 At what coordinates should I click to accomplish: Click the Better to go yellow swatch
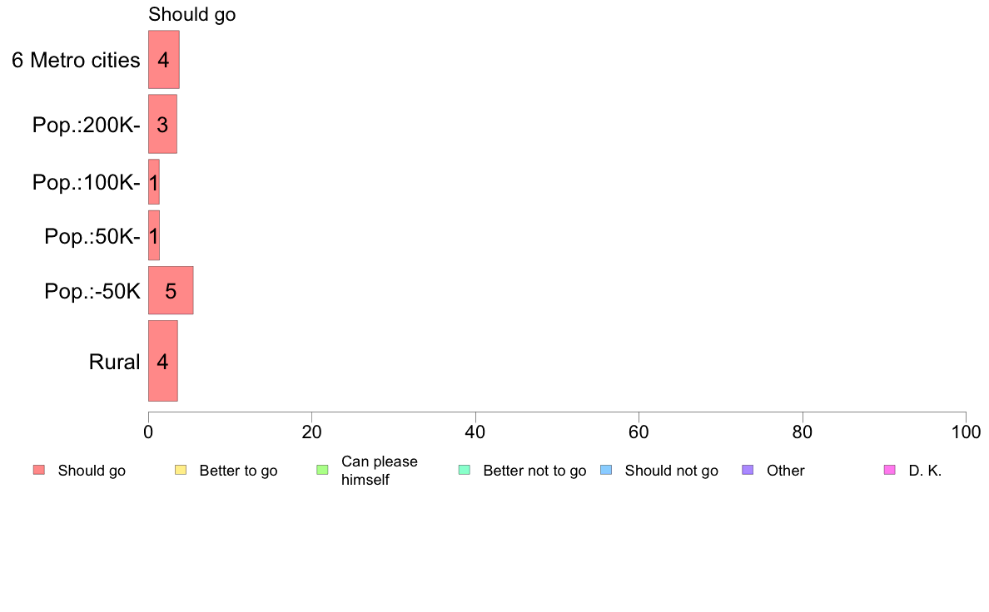tap(181, 470)
